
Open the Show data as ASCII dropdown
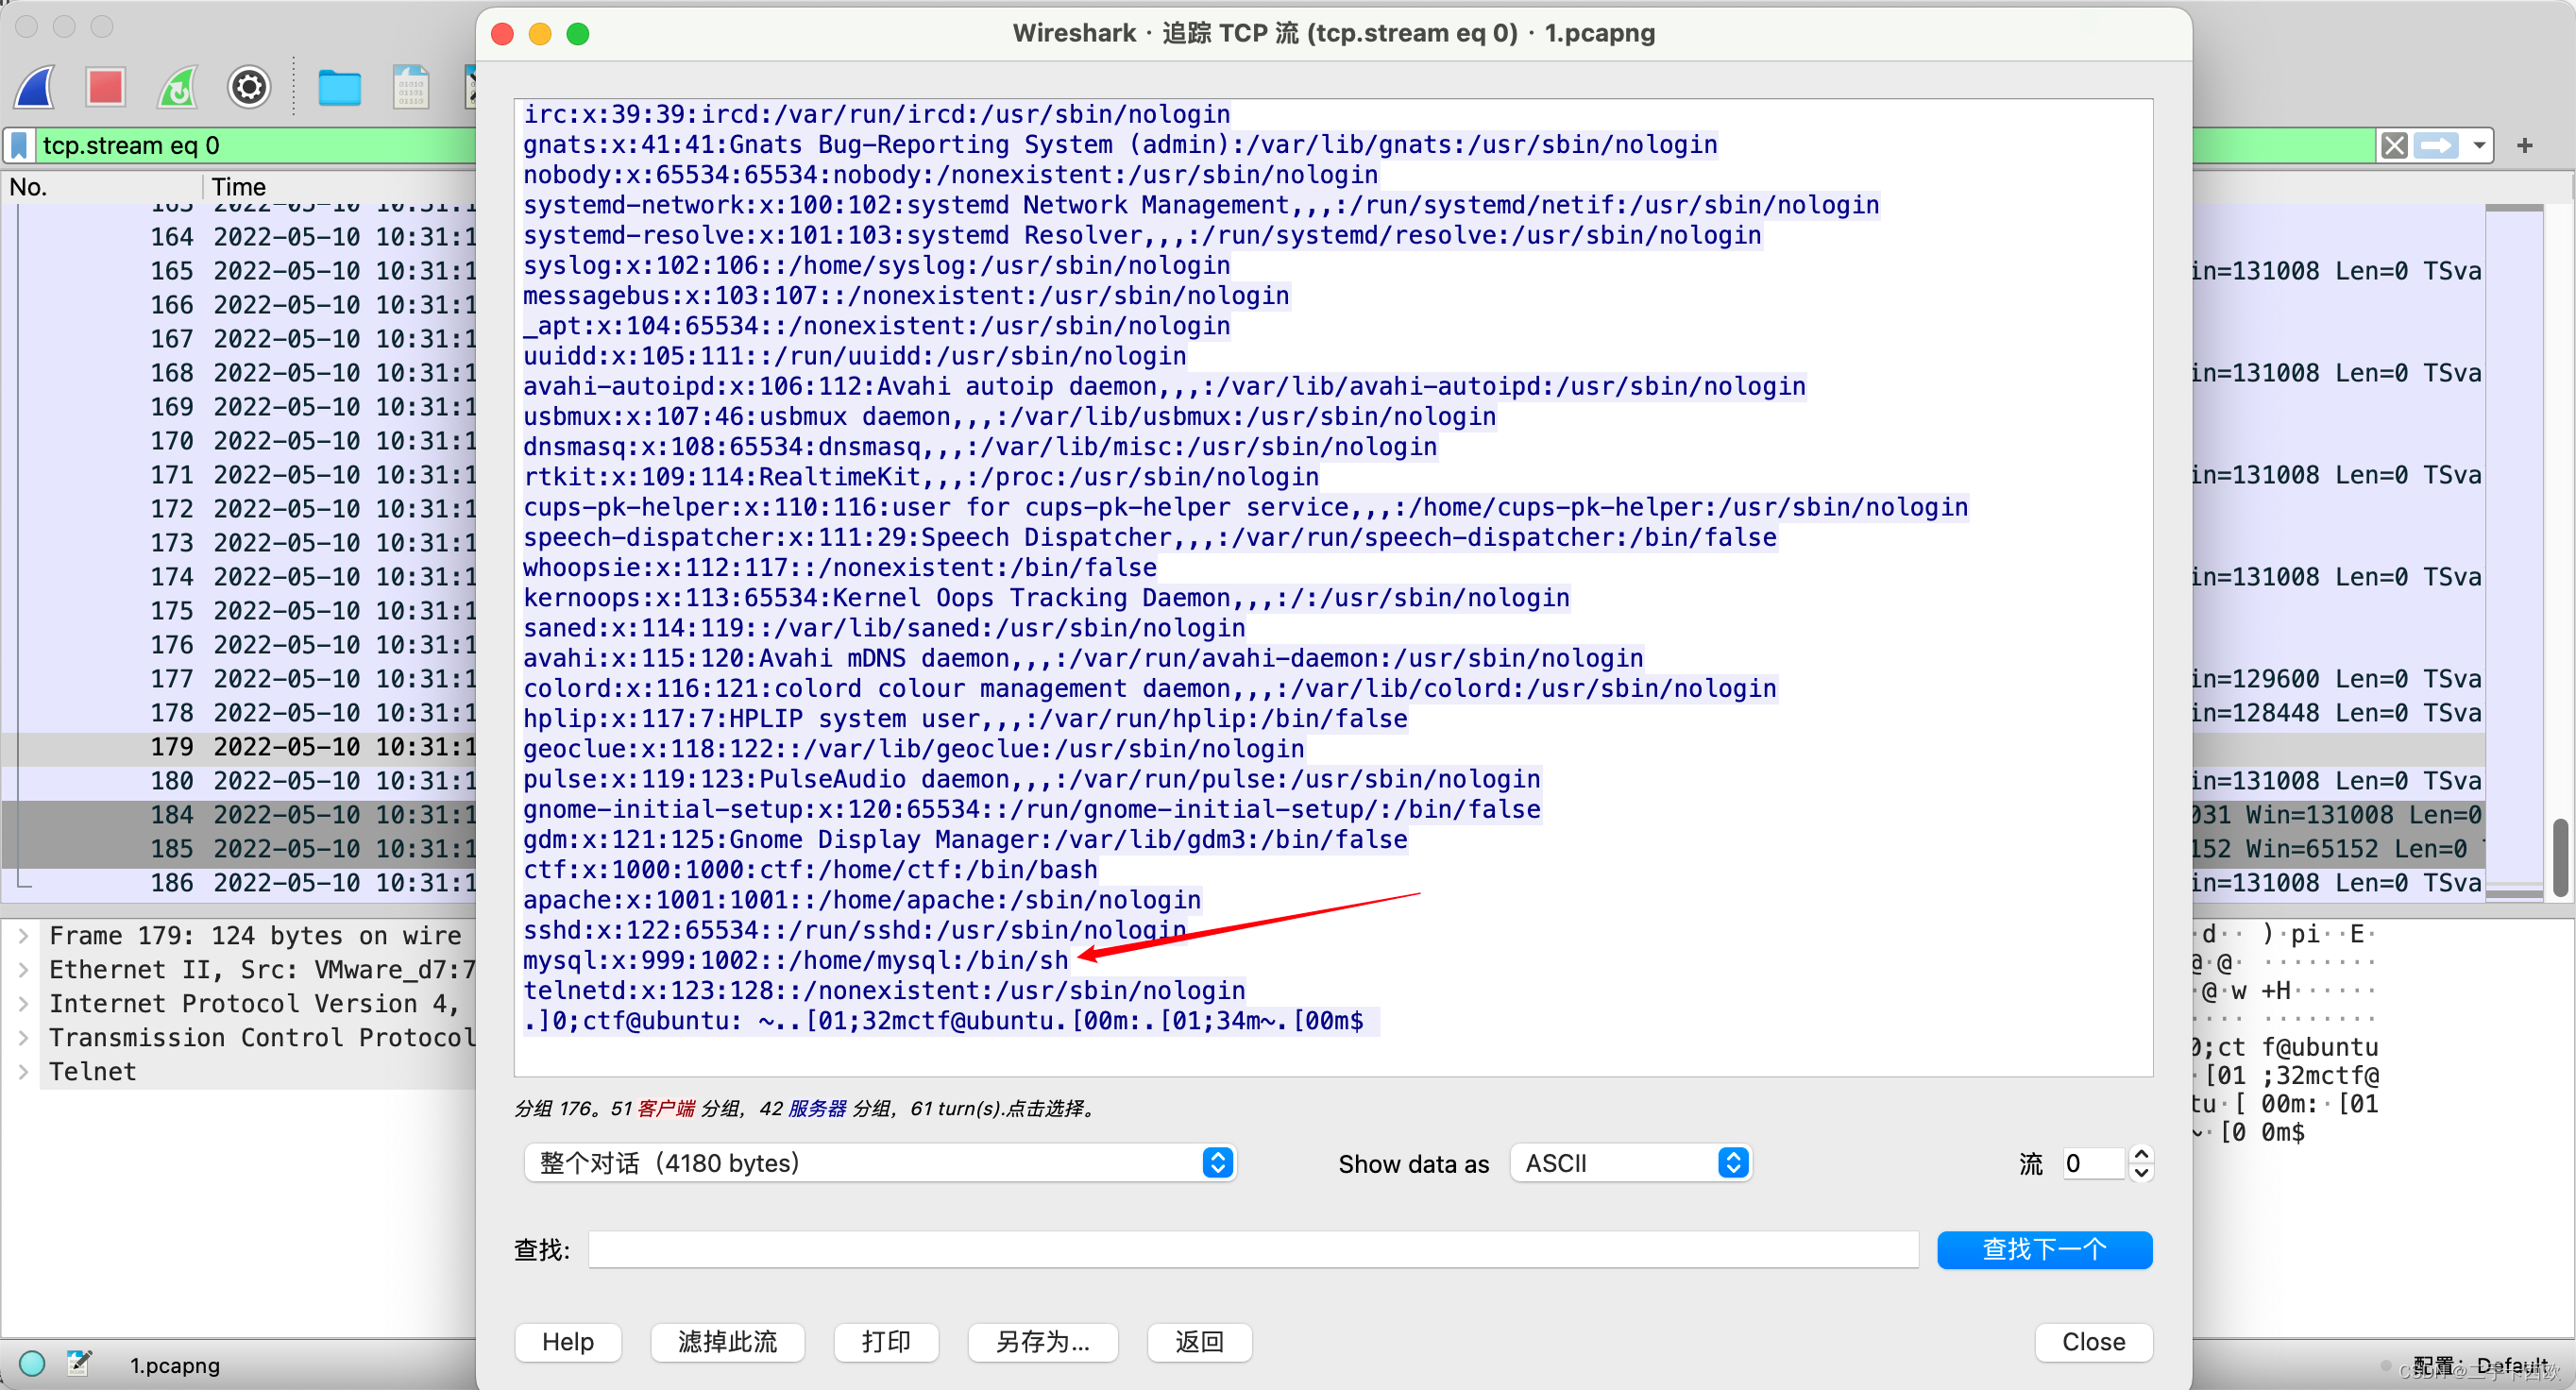pos(1630,1163)
